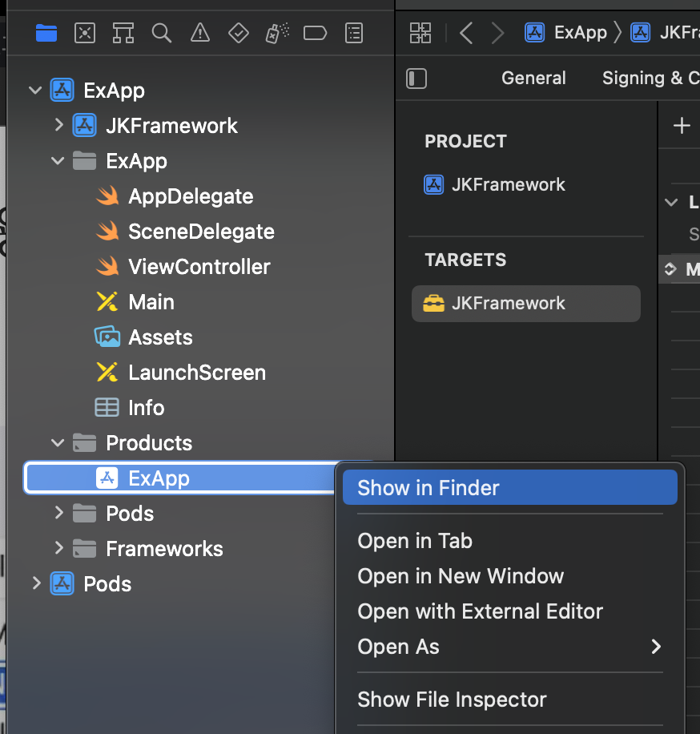This screenshot has height=734, width=700.
Task: Click the SceneDelegate Swift icon
Action: 107,231
